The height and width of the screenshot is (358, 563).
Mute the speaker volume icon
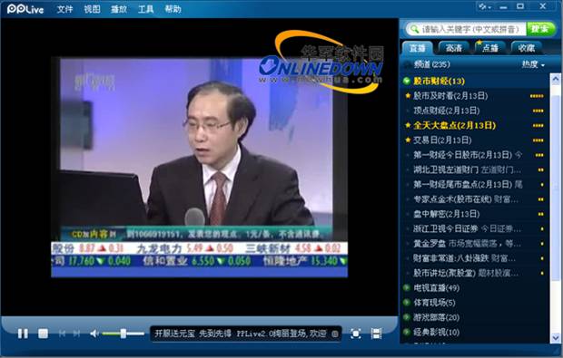pyautogui.click(x=94, y=334)
